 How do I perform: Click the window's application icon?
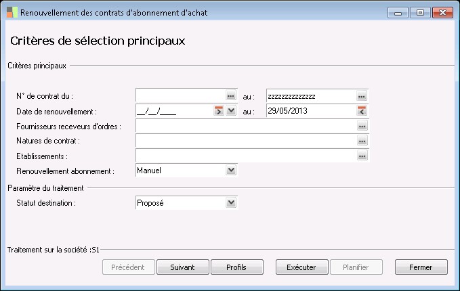pyautogui.click(x=12, y=13)
